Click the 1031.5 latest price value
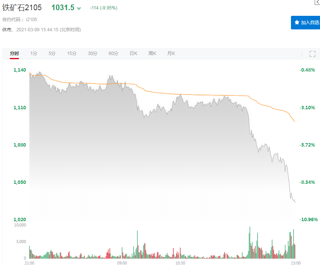The image size is (320, 266). [63, 8]
